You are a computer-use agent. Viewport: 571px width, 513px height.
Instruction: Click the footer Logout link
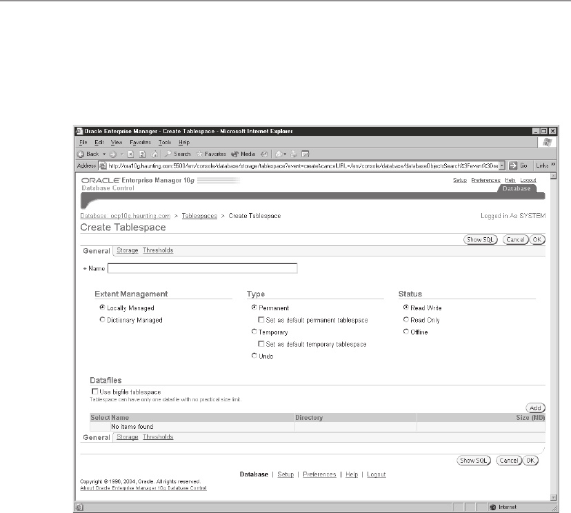(376, 474)
